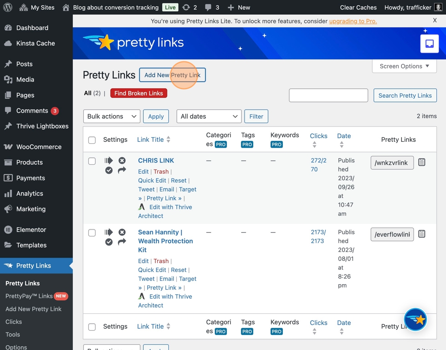Sort by Link Title in table footer
Screen dimensions: 446x350
click(x=154, y=326)
